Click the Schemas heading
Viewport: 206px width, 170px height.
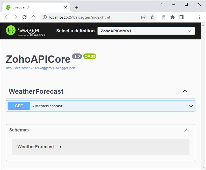pyautogui.click(x=19, y=130)
